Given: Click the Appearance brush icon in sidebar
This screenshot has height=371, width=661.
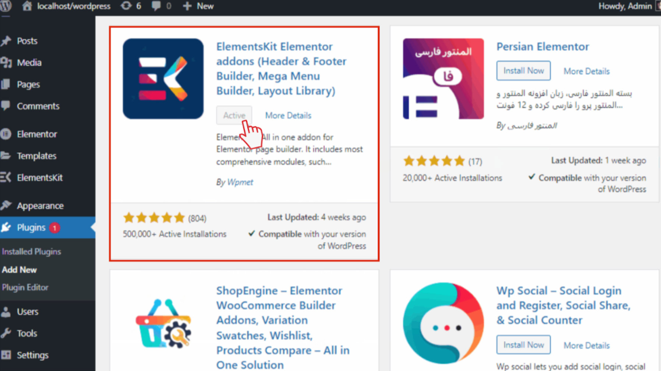Looking at the screenshot, I should coord(6,205).
